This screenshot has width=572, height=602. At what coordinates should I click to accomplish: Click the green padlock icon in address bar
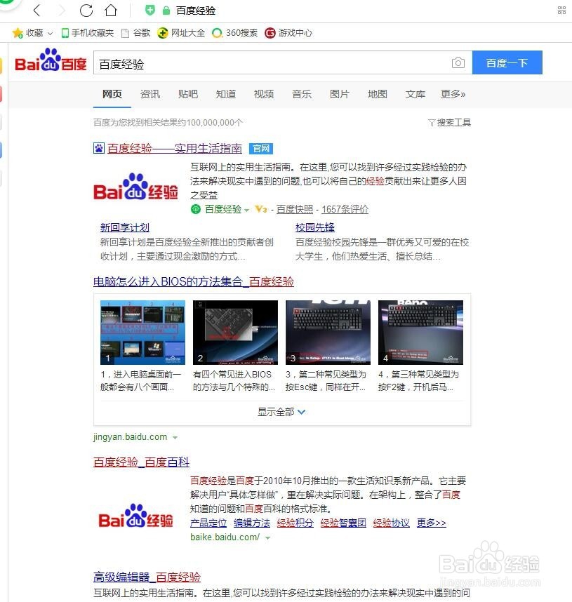pos(166,11)
